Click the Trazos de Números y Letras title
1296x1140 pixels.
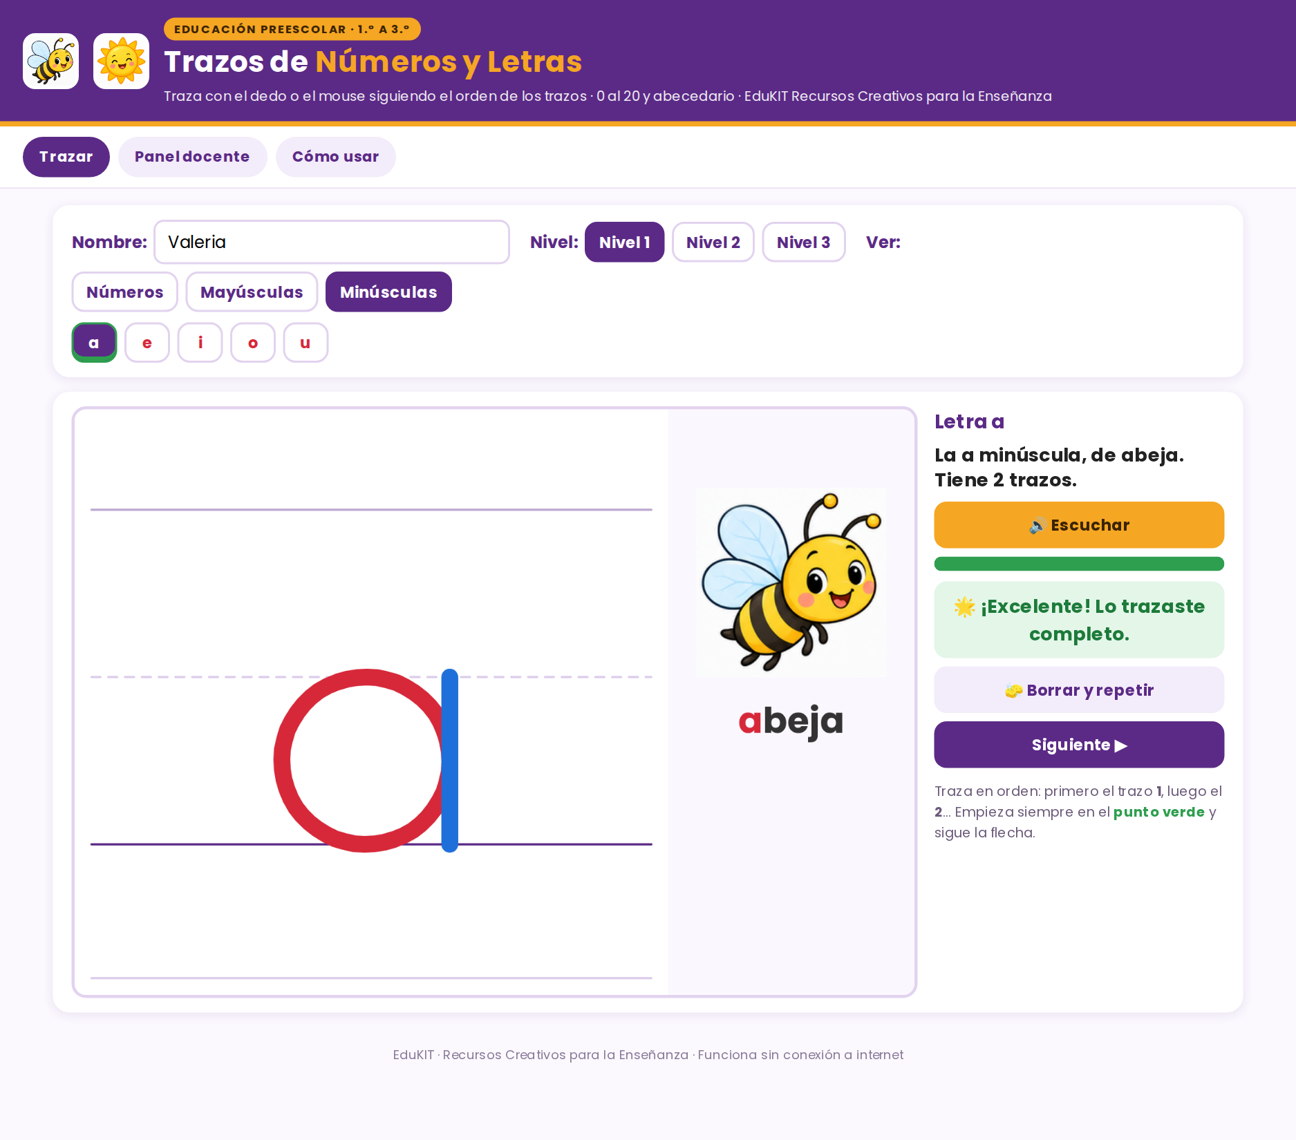coord(373,61)
